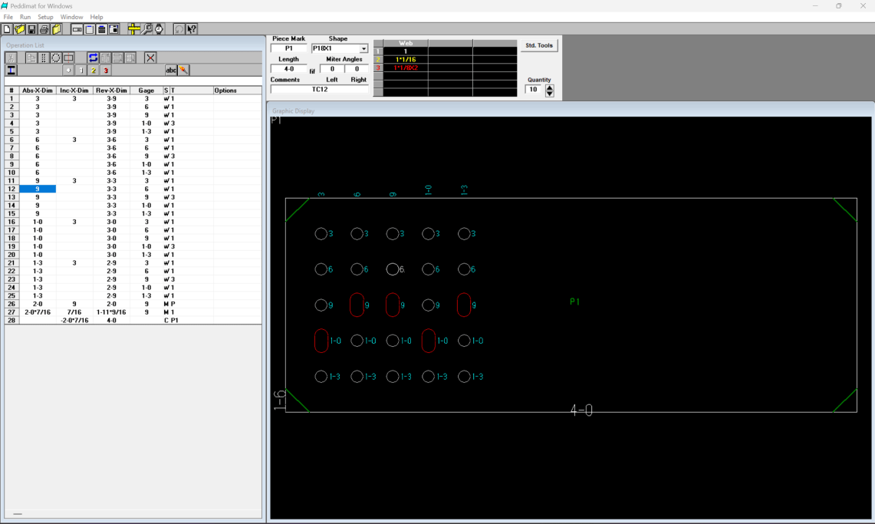Toggle the abc text marking button
Viewport: 875px width, 524px height.
(x=171, y=71)
